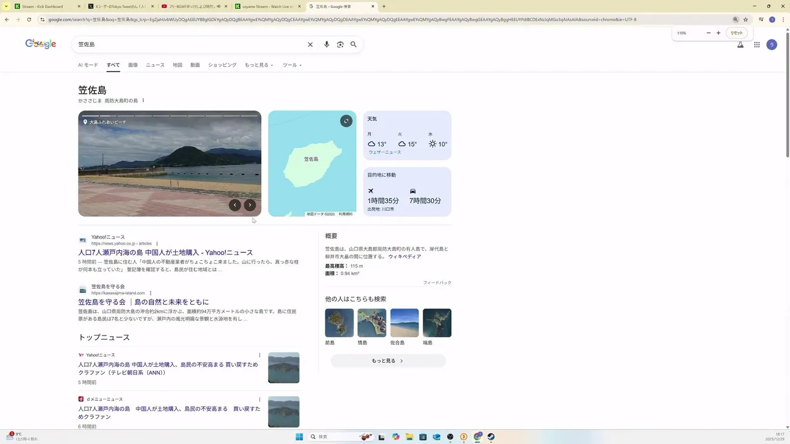
Task: Show the next photo in the carousel
Action: pos(249,205)
